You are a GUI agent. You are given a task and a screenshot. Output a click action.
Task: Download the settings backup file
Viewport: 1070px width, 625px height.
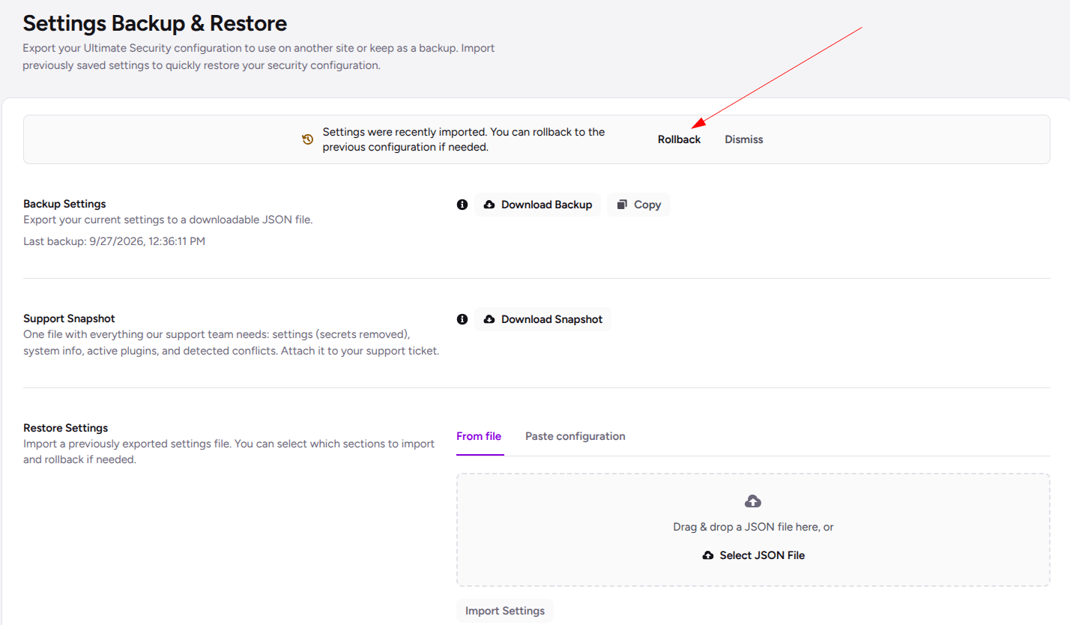coord(538,205)
